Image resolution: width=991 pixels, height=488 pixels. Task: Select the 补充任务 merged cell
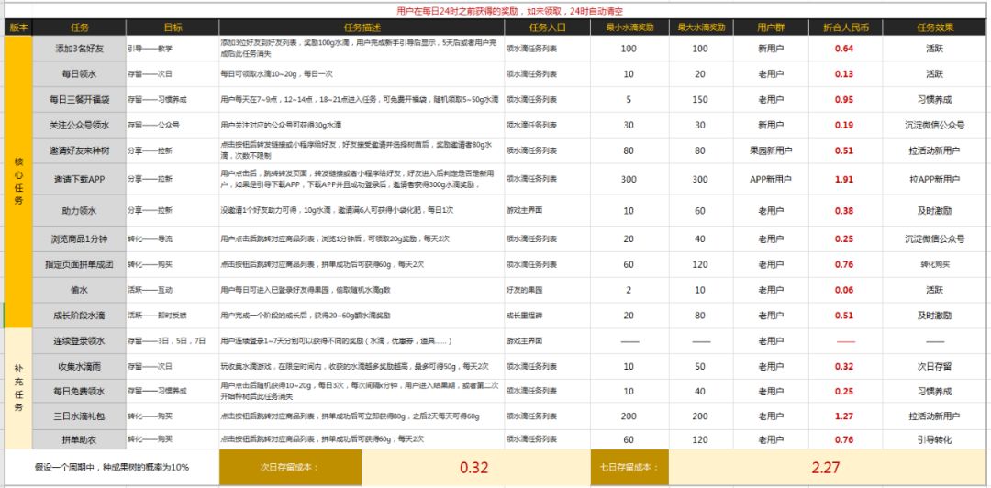(x=18, y=388)
